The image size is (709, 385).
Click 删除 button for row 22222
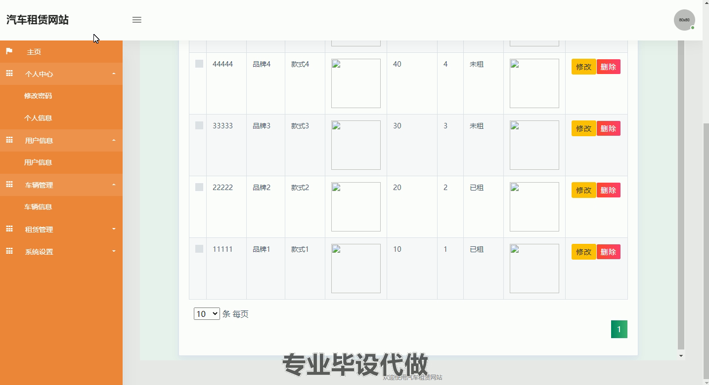609,190
